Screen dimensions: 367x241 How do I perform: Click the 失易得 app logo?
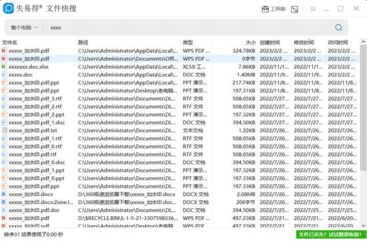coord(8,8)
